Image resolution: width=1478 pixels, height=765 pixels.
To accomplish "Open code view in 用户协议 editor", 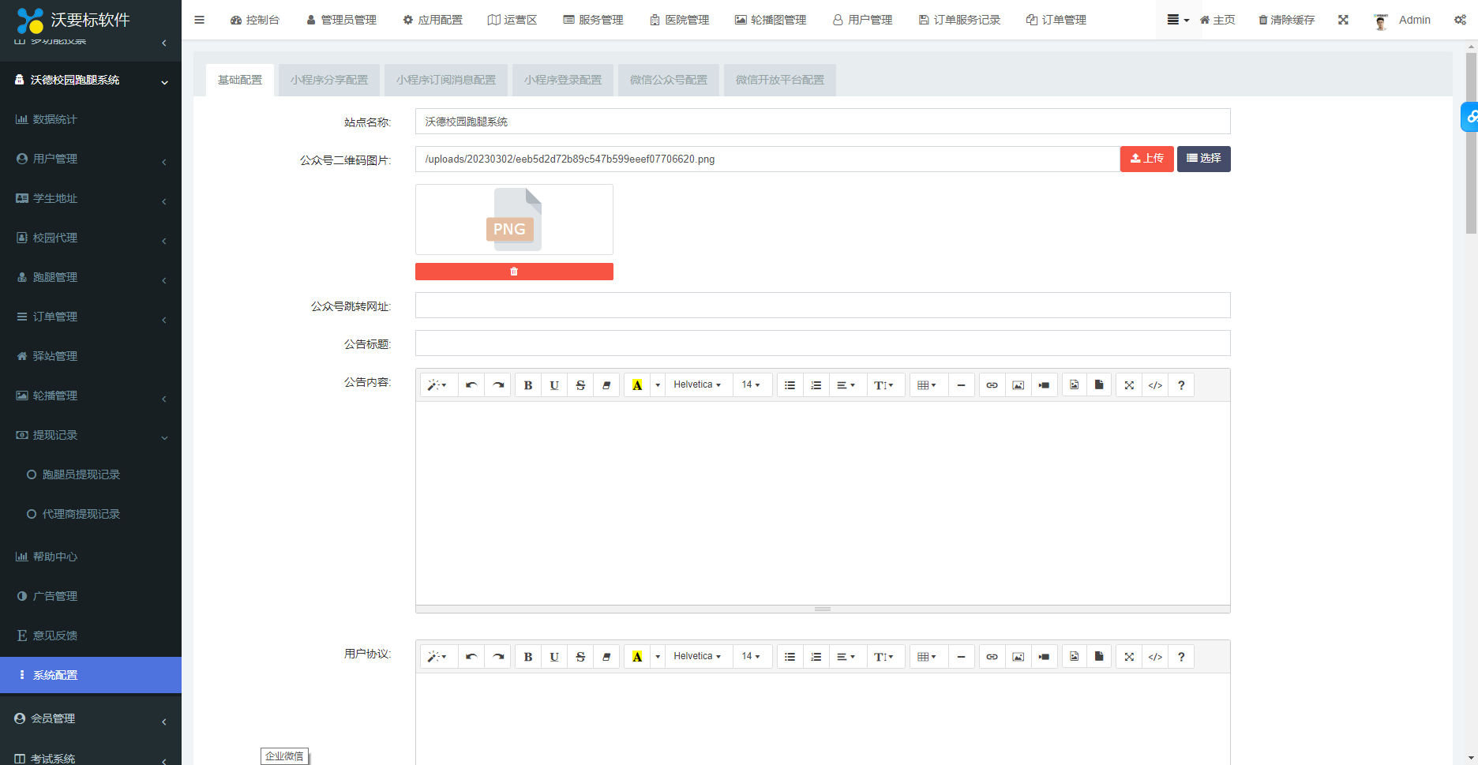I will click(1155, 657).
